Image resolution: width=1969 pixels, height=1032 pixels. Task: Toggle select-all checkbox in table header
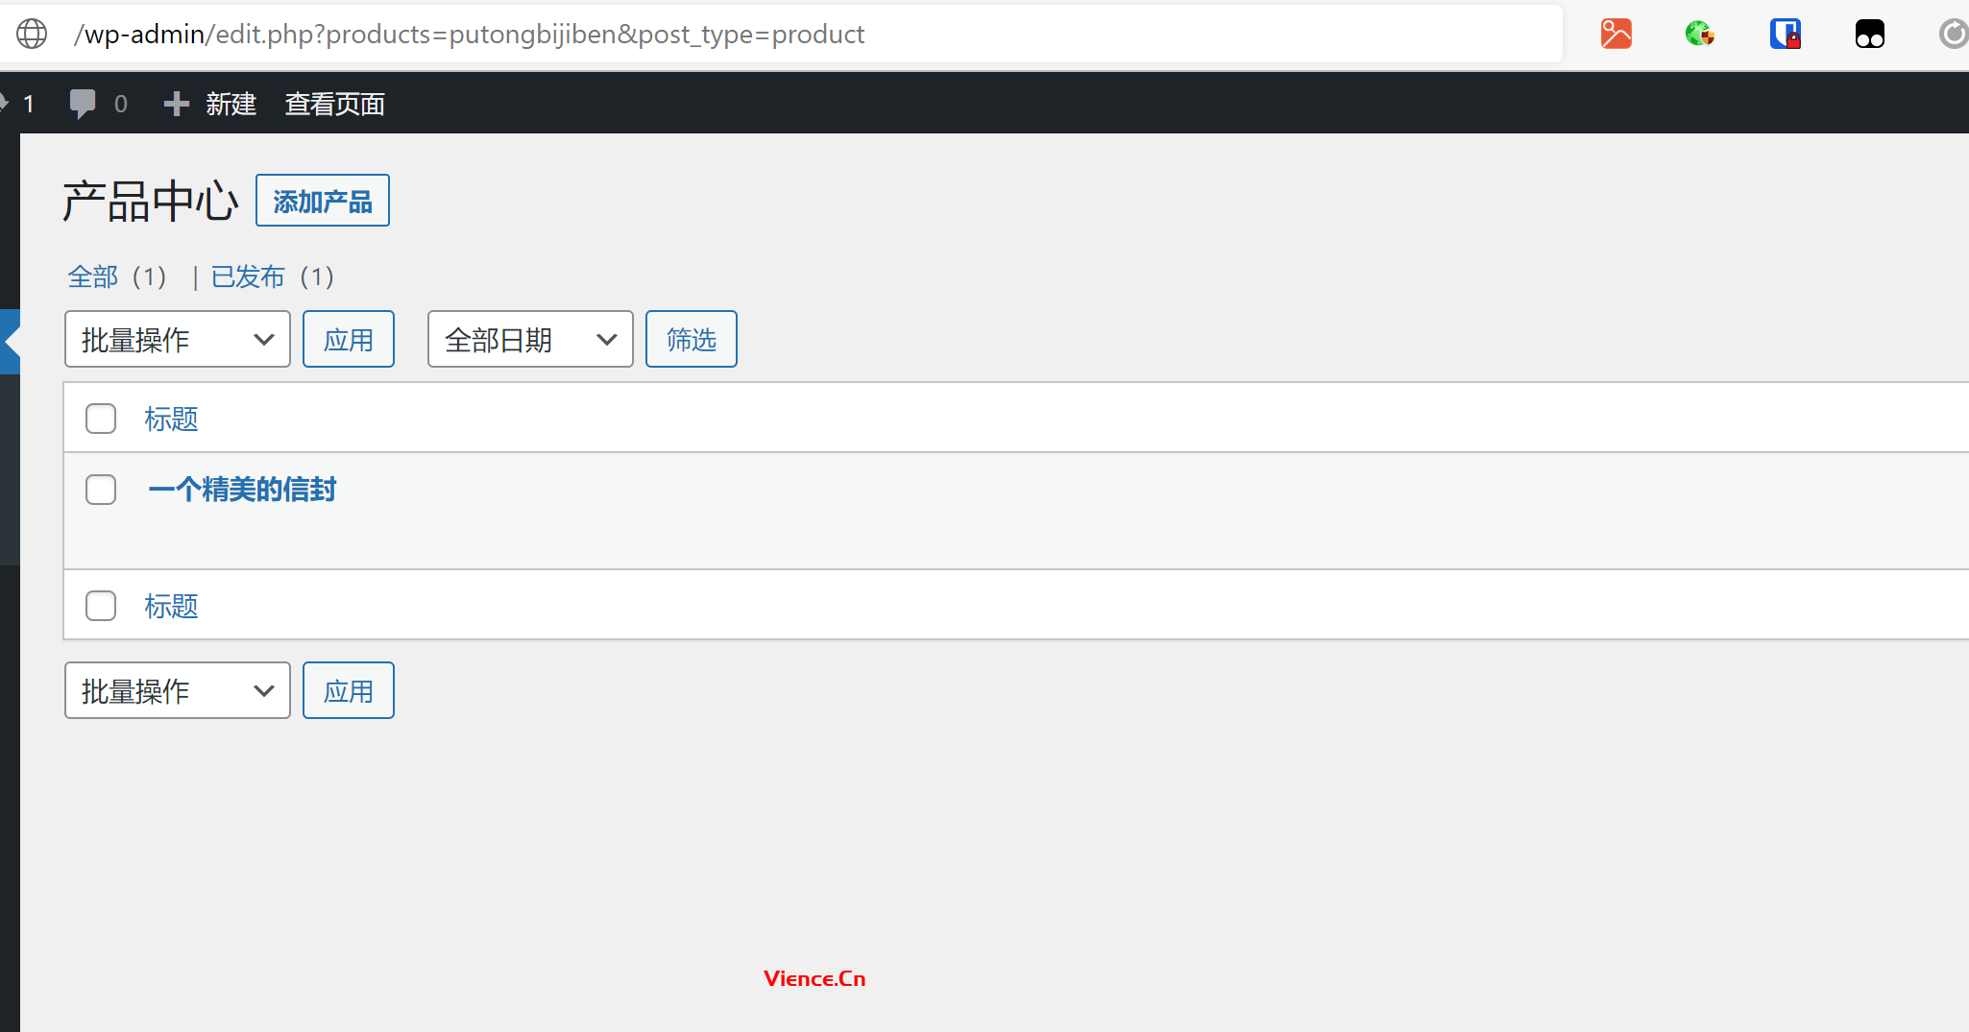click(x=101, y=419)
